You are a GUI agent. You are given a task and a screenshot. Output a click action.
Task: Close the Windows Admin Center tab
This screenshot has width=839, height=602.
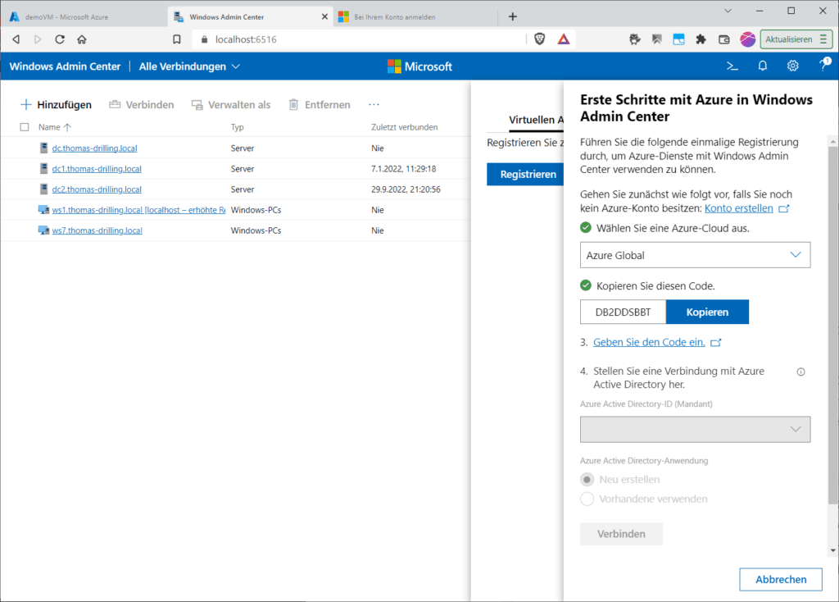click(324, 16)
